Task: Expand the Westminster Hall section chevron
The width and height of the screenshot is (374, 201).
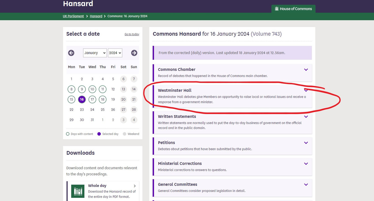Action: [x=306, y=90]
